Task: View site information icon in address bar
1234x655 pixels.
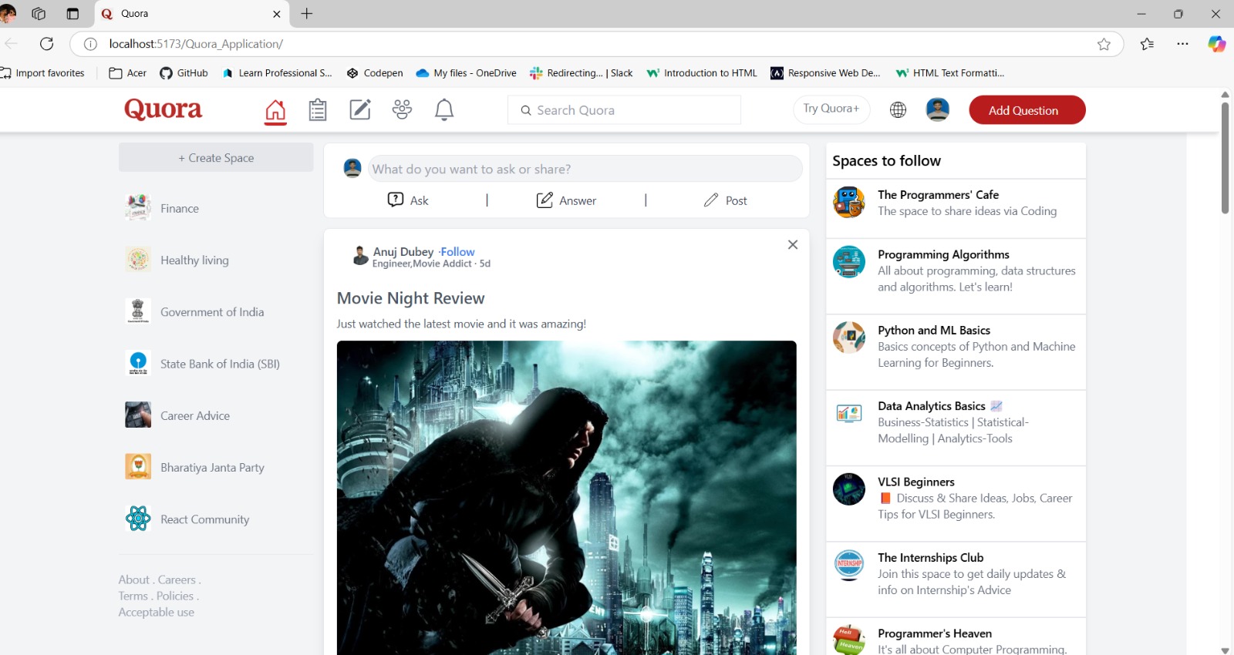Action: pyautogui.click(x=90, y=44)
